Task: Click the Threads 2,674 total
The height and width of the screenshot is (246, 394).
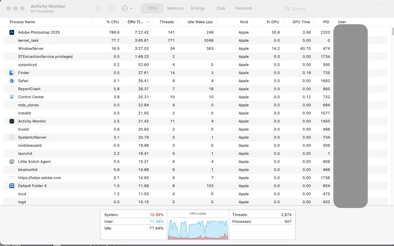Action: (286, 215)
